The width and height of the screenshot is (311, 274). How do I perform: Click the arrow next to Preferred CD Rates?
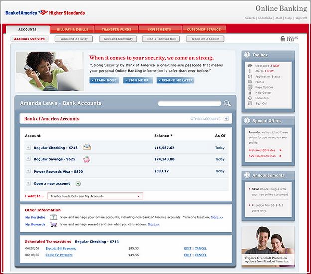point(280,150)
